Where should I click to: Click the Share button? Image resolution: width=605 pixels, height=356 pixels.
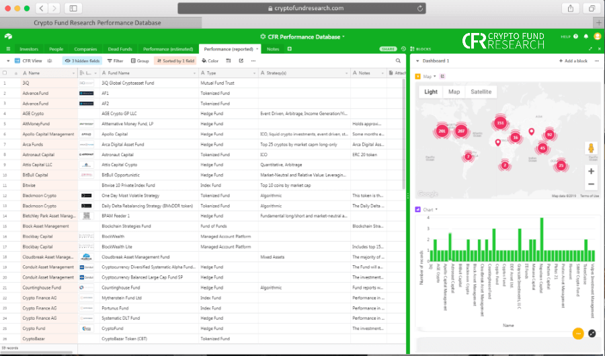pyautogui.click(x=388, y=49)
